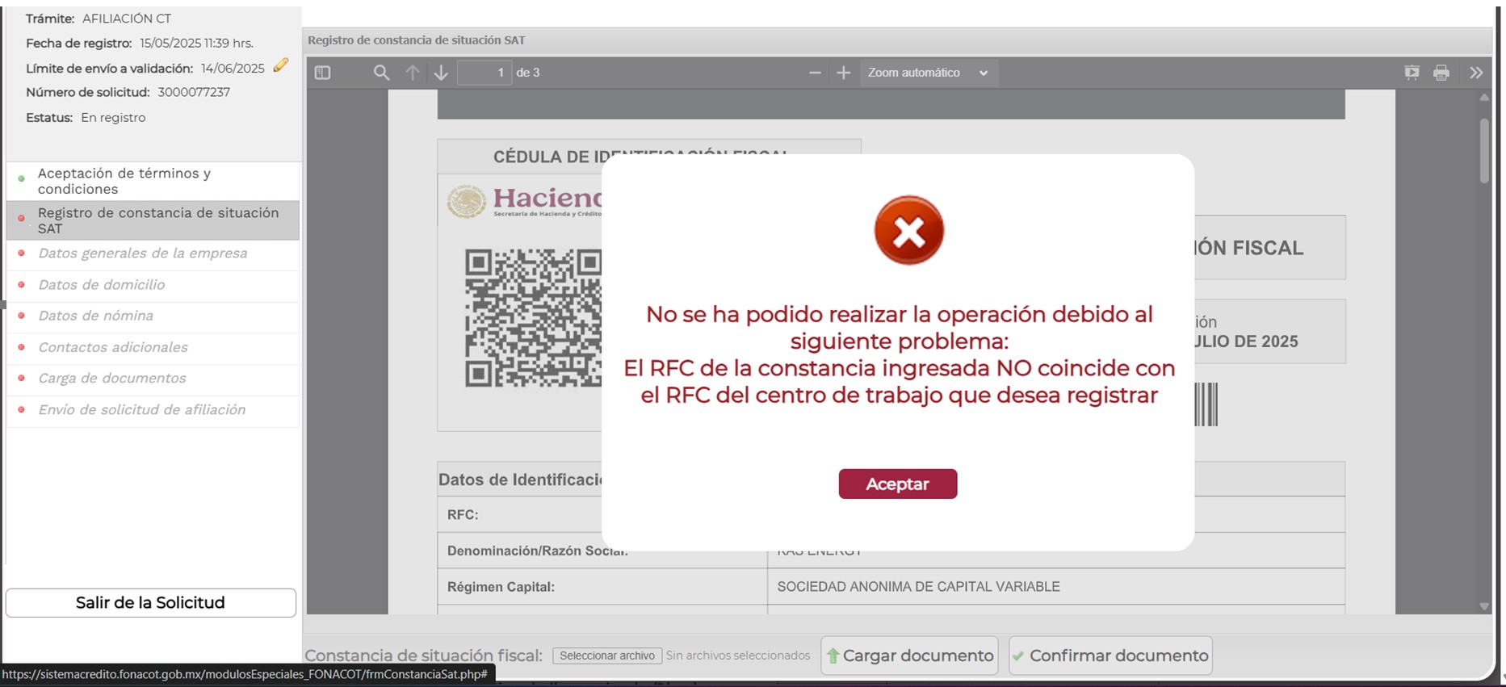1506x687 pixels.
Task: Open Datos generales de la empresa step
Action: (142, 253)
